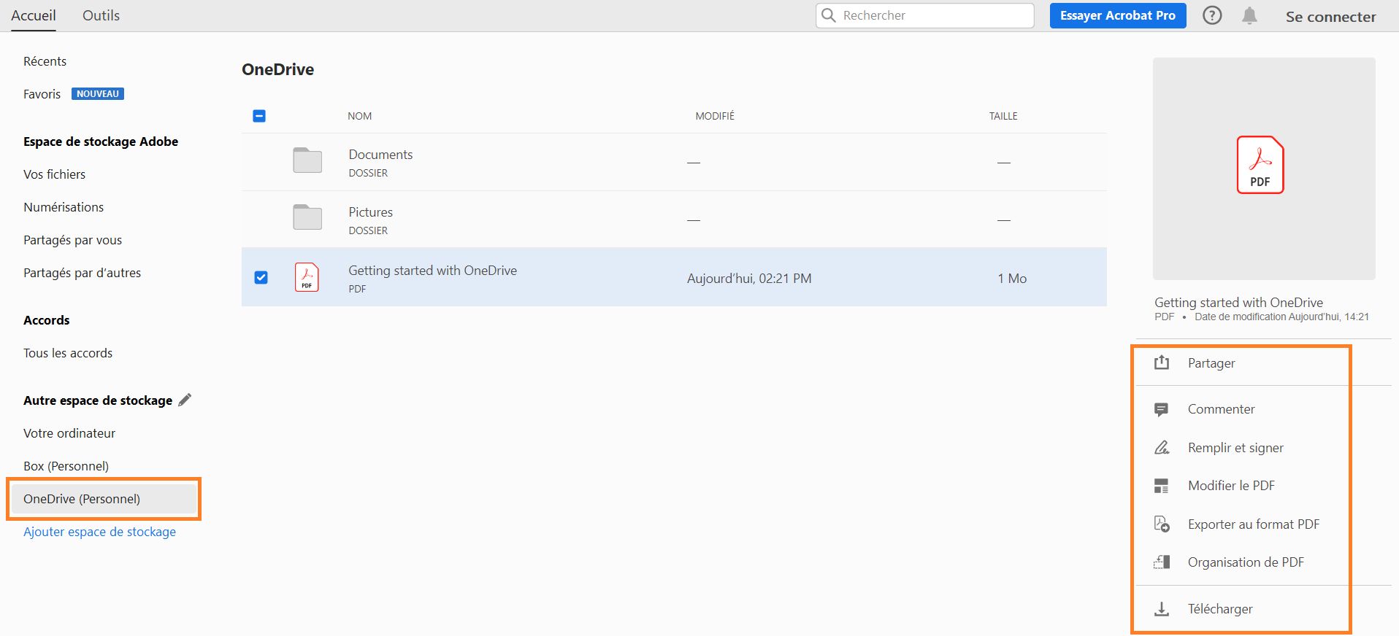
Task: Click the pencil icon beside Autre espace de stockage
Action: tap(185, 400)
